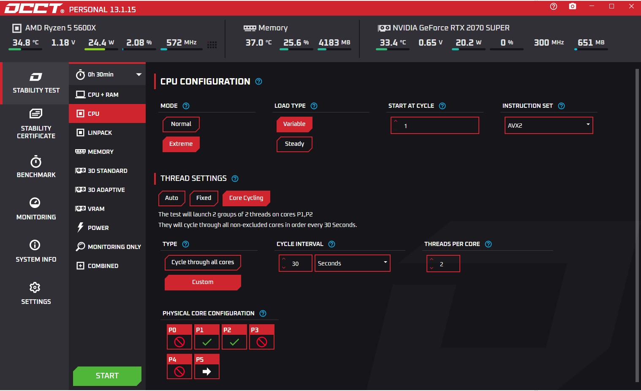Screen dimensions: 641x391
Task: Choose Cycle through all cores type
Action: click(x=203, y=262)
